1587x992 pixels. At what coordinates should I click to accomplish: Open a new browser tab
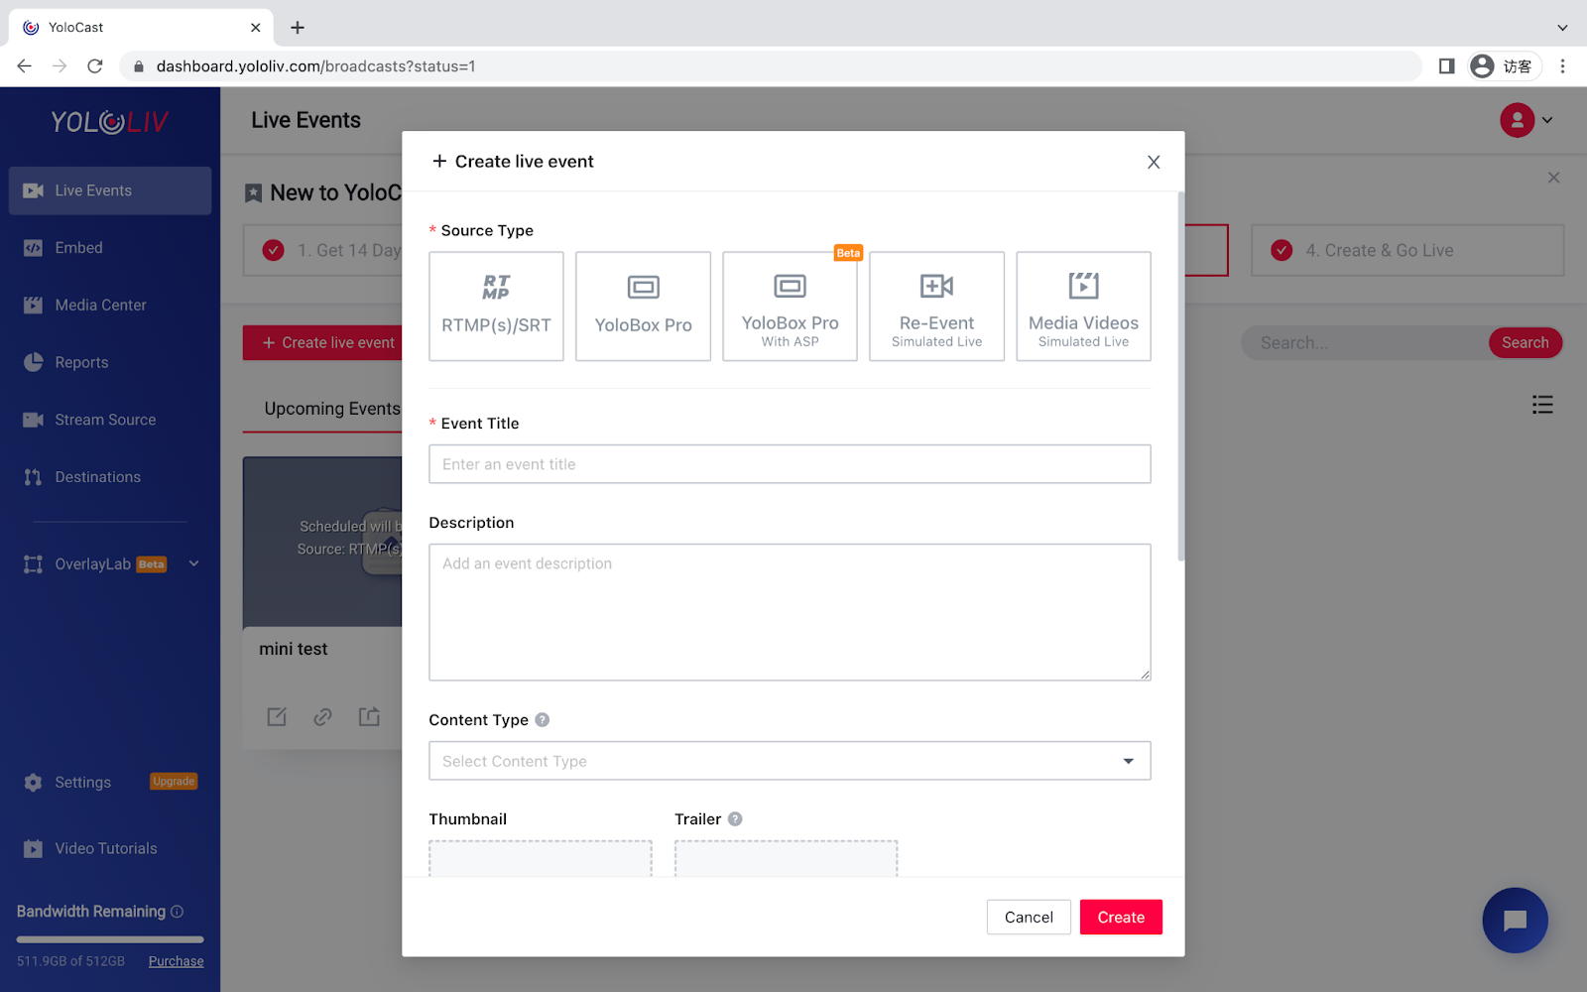[x=298, y=28]
